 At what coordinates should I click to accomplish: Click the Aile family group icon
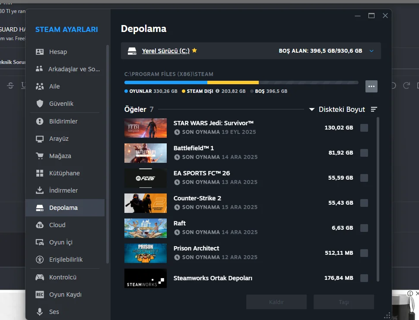pyautogui.click(x=40, y=86)
